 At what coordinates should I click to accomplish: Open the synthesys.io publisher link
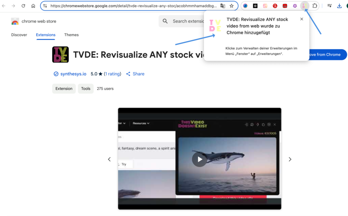point(73,74)
